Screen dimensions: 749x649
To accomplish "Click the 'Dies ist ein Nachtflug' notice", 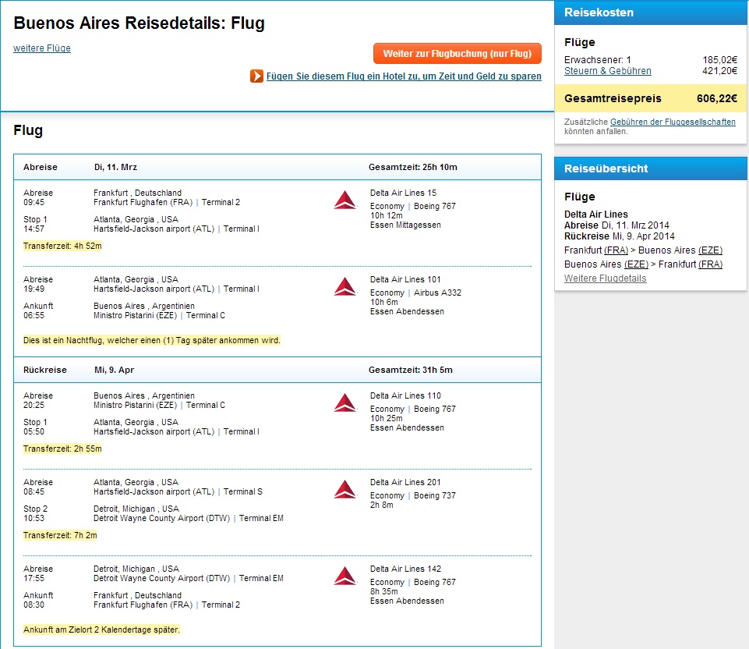I will tap(152, 340).
